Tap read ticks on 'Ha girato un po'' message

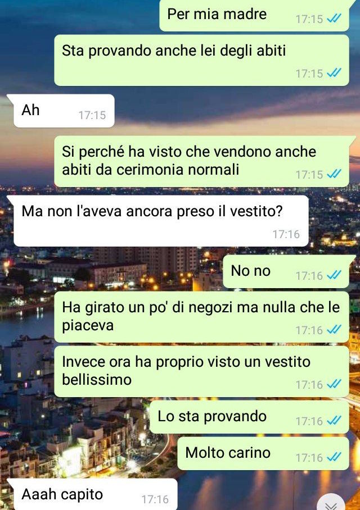pyautogui.click(x=334, y=330)
